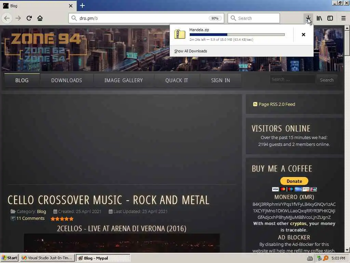
Task: Click the on-screen keyboard tray icon
Action: click(x=310, y=258)
